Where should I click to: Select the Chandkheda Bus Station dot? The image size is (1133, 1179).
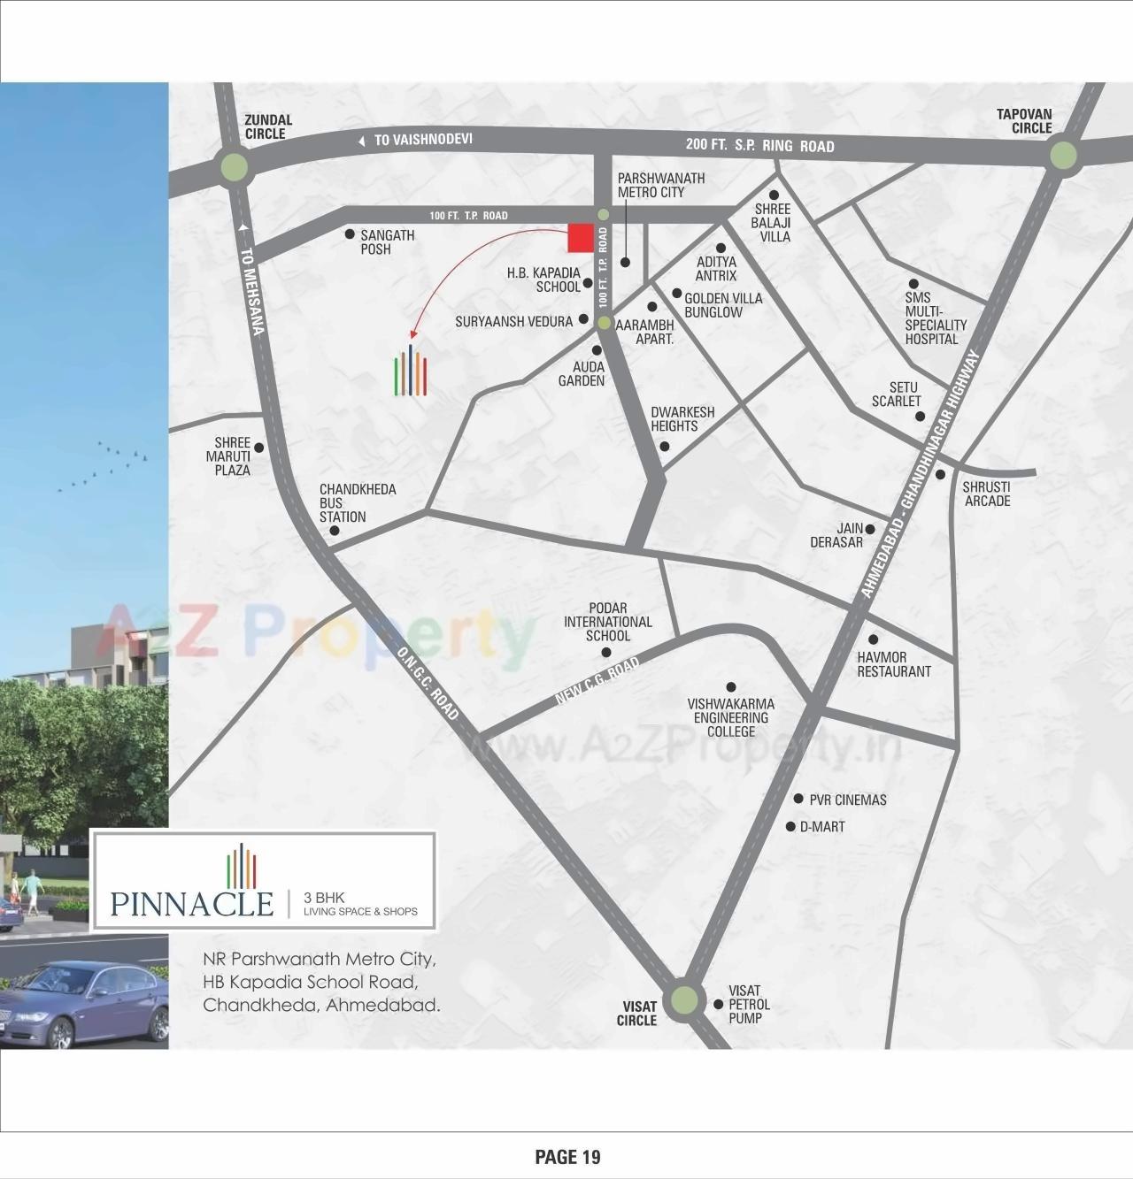(335, 531)
